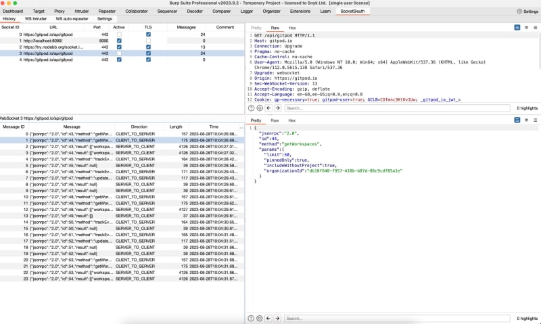Select message ID 0 row
The width and height of the screenshot is (541, 324).
(122, 134)
